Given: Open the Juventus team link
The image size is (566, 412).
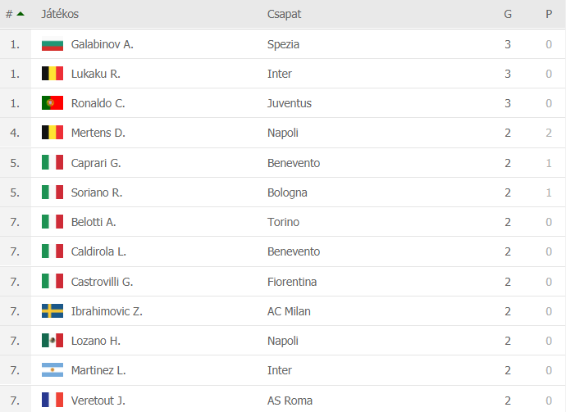Looking at the screenshot, I should 289,103.
